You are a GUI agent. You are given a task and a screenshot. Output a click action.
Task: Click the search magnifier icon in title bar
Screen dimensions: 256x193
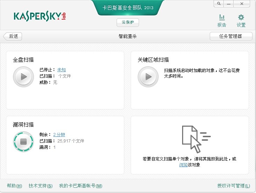pyautogui.click(x=219, y=4)
